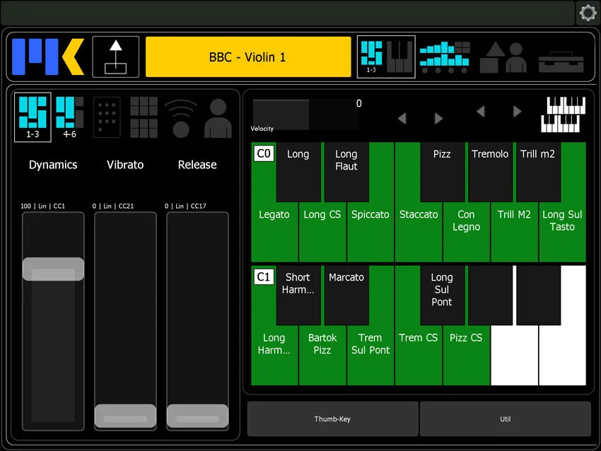This screenshot has height=451, width=601.
Task: Select the Trem Sul Pont key
Action: [370, 355]
